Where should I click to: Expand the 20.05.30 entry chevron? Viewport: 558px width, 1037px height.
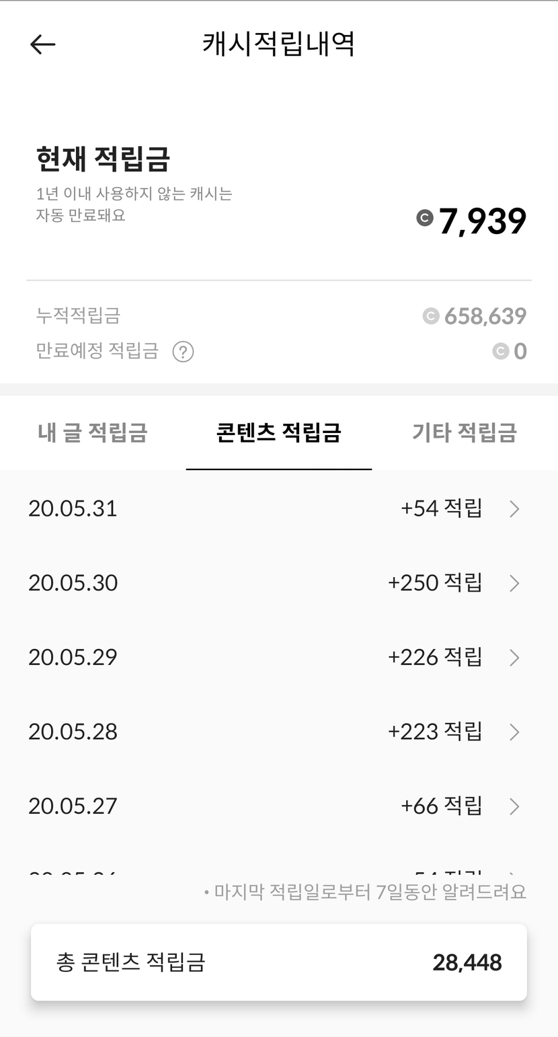[514, 583]
